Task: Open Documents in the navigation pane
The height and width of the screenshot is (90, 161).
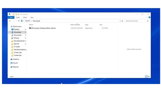Action: pos(18,35)
